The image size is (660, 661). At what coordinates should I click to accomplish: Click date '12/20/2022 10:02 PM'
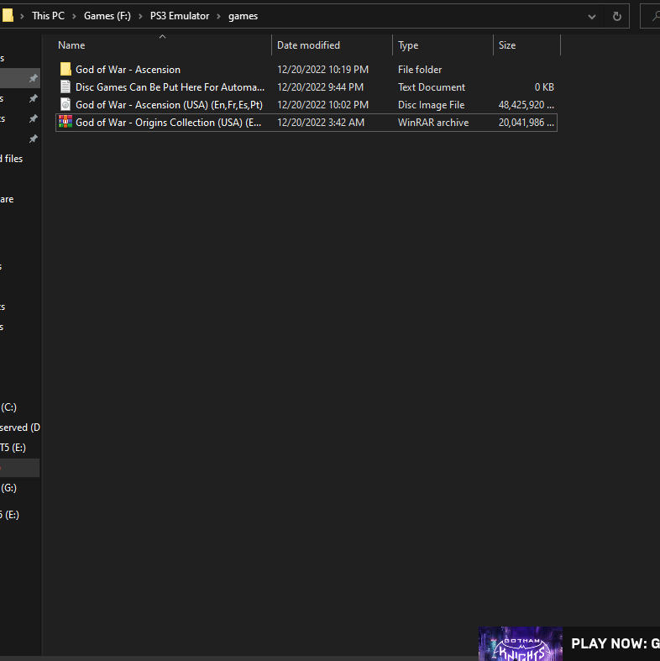(x=322, y=105)
